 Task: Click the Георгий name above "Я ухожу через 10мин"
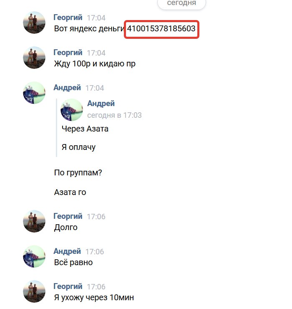pos(68,286)
